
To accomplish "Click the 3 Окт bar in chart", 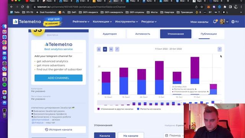I will [x=159, y=78].
